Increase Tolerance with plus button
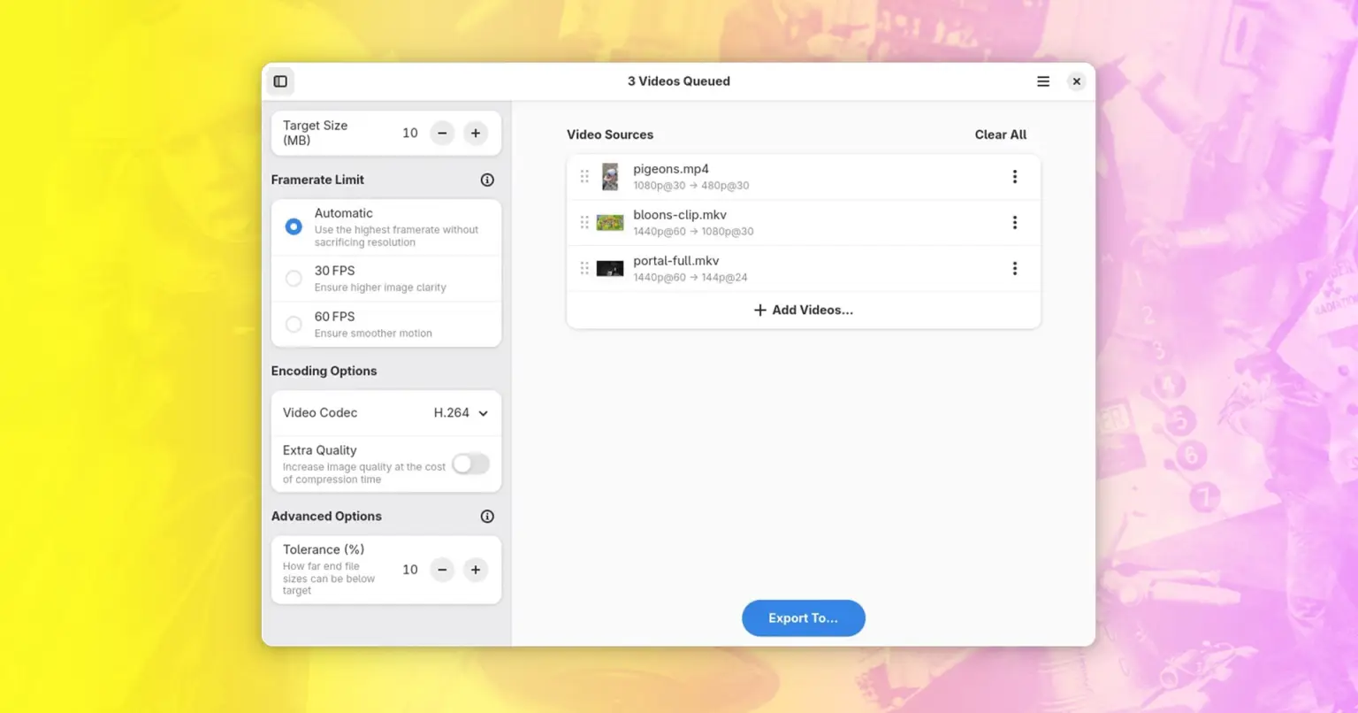 pos(476,570)
